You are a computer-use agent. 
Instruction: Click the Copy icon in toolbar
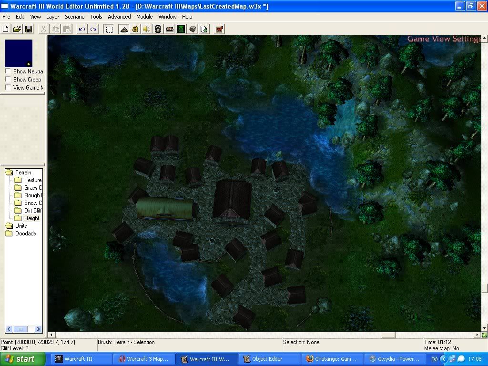pyautogui.click(x=55, y=29)
